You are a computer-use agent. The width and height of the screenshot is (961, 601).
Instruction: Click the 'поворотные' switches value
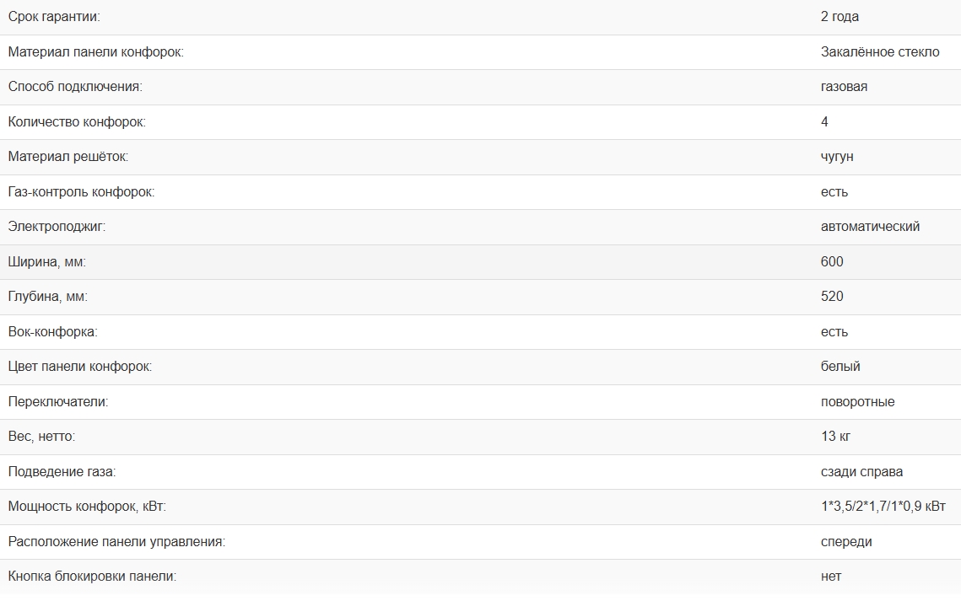coord(857,402)
